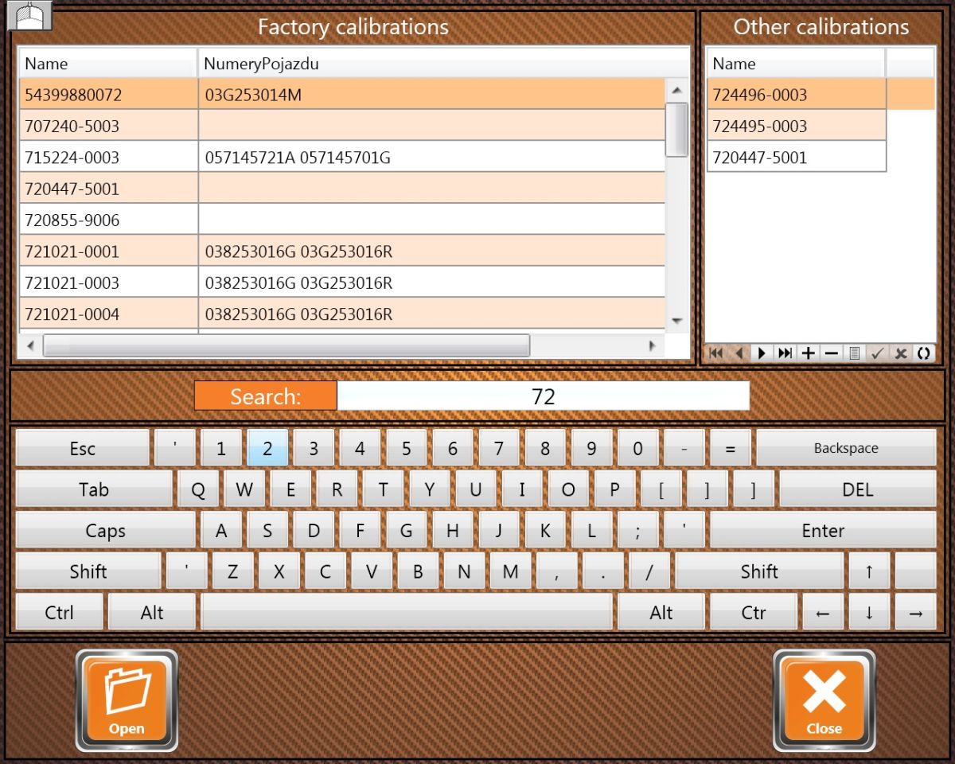
Task: Tap the DEL key
Action: (x=857, y=489)
